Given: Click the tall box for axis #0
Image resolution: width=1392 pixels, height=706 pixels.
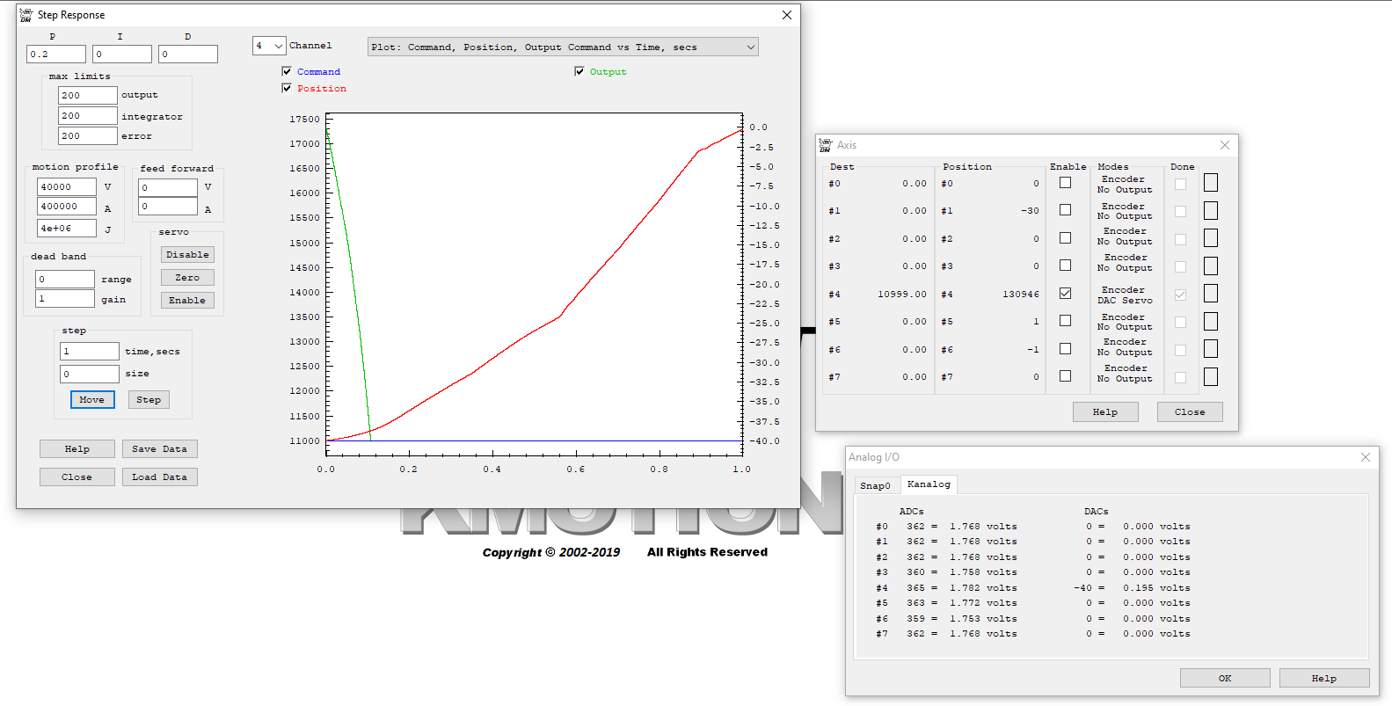Looking at the screenshot, I should coord(1210,183).
